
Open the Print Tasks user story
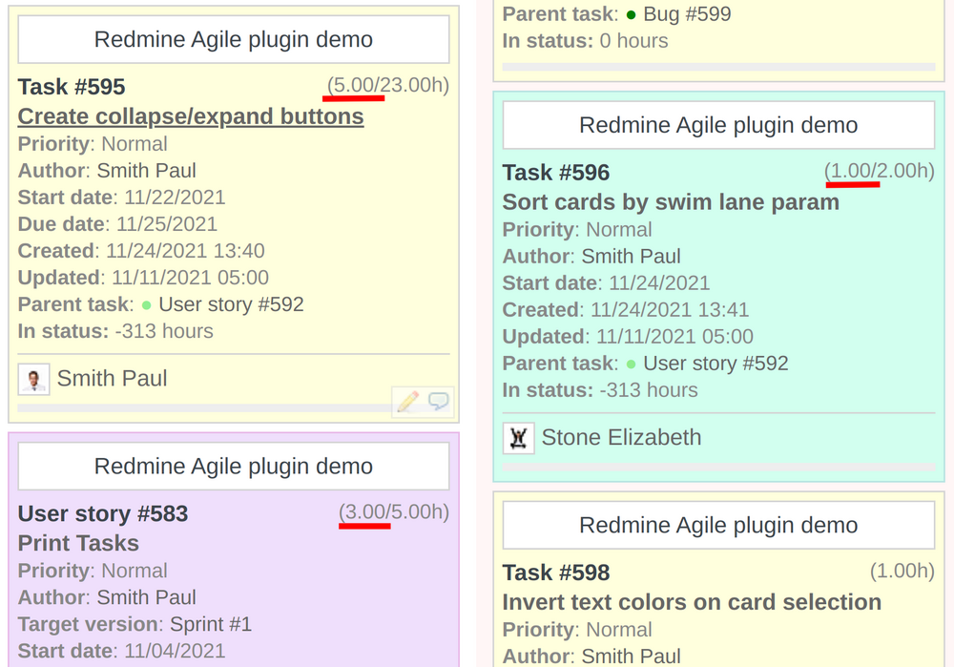tap(76, 543)
